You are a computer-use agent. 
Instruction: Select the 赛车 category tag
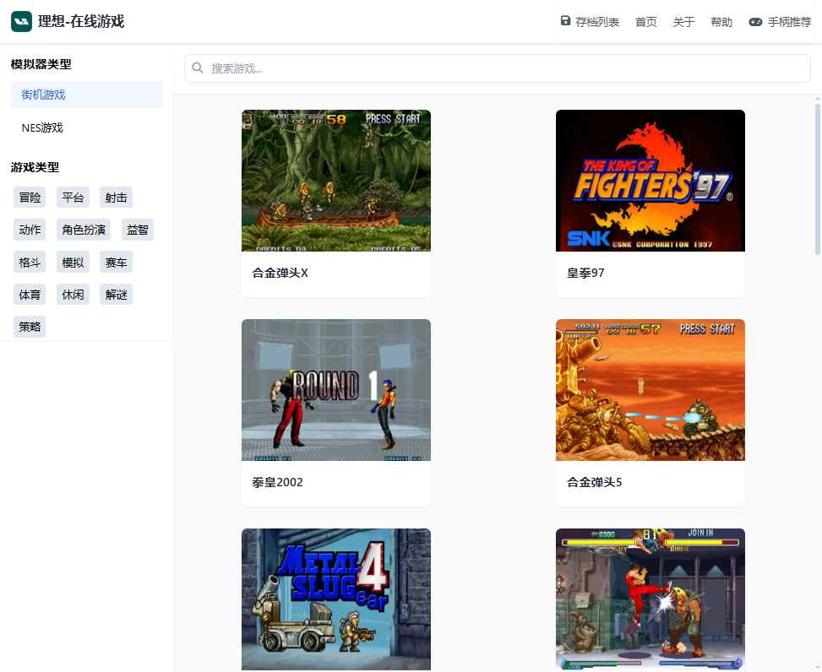[x=116, y=262]
